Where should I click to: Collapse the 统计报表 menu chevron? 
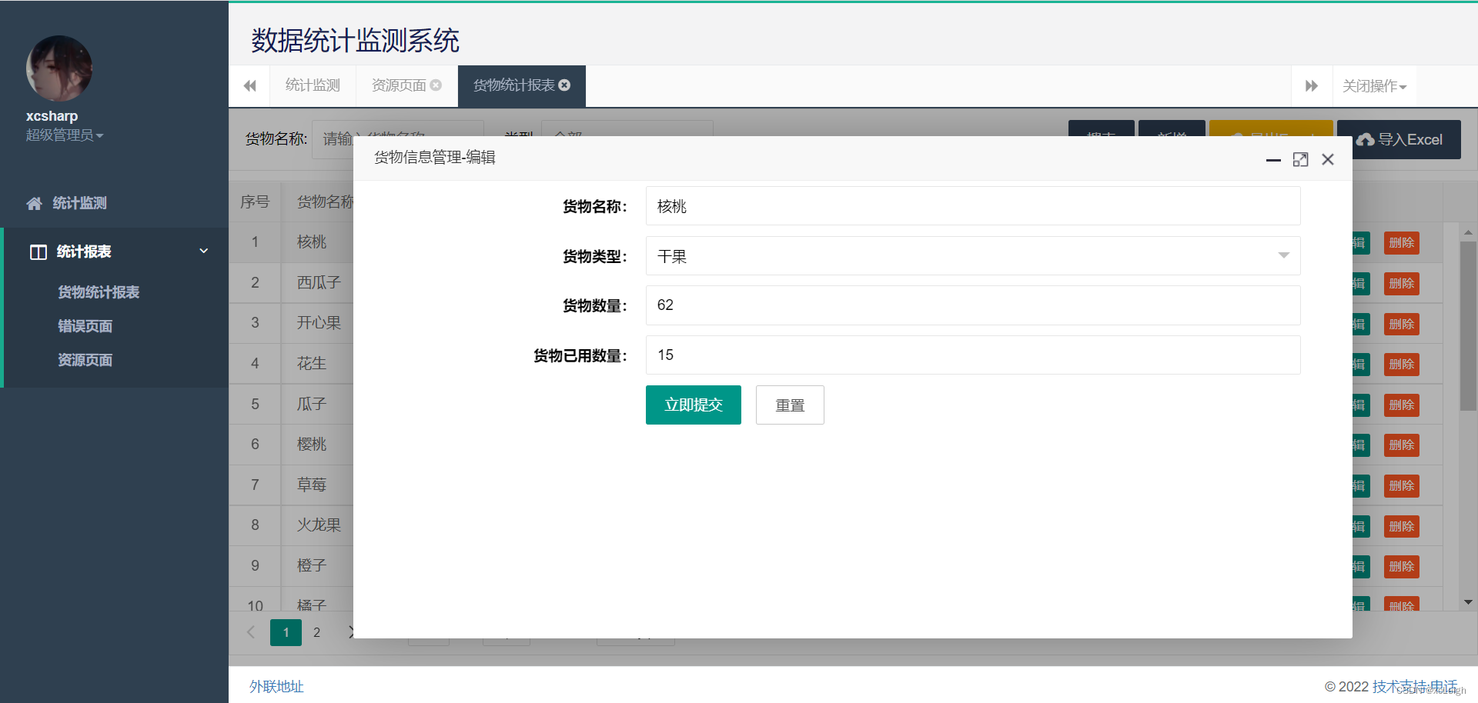click(204, 251)
